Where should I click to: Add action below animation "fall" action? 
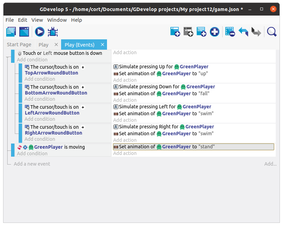[125, 100]
